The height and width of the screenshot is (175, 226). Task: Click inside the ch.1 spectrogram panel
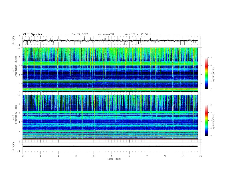tap(110, 70)
